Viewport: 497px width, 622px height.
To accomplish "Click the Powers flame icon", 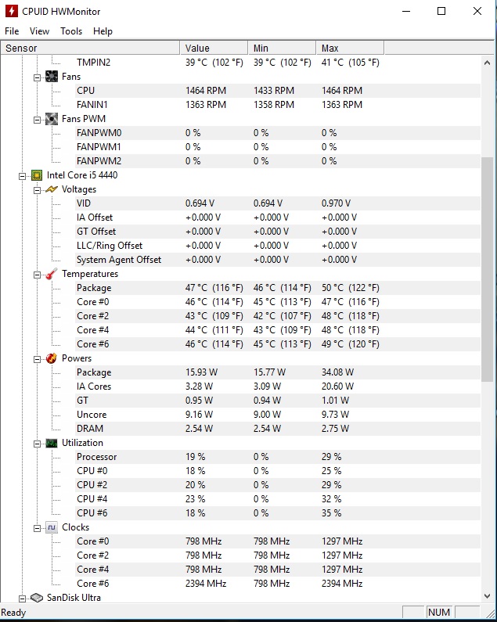I will pos(52,358).
